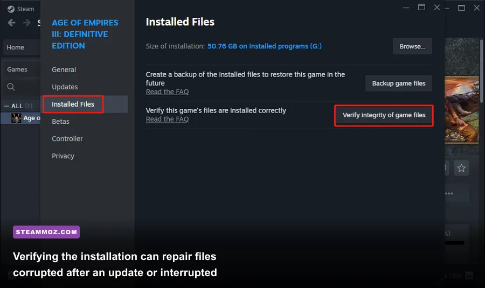Click the favorite star icon
This screenshot has width=485, height=288.
(461, 168)
